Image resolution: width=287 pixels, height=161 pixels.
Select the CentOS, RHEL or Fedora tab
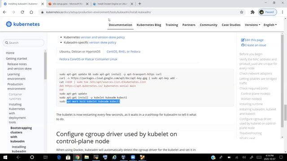[123, 51]
